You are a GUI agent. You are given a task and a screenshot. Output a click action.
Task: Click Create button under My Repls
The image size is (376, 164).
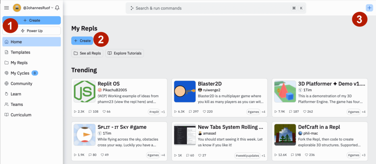coord(82,41)
